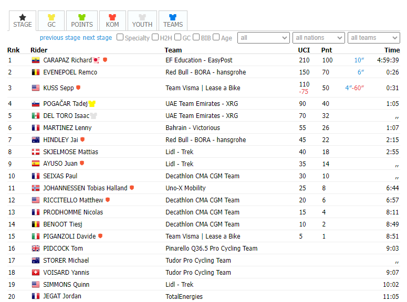Click the 'Pnt' column header
The image size is (407, 302).
(327, 50)
